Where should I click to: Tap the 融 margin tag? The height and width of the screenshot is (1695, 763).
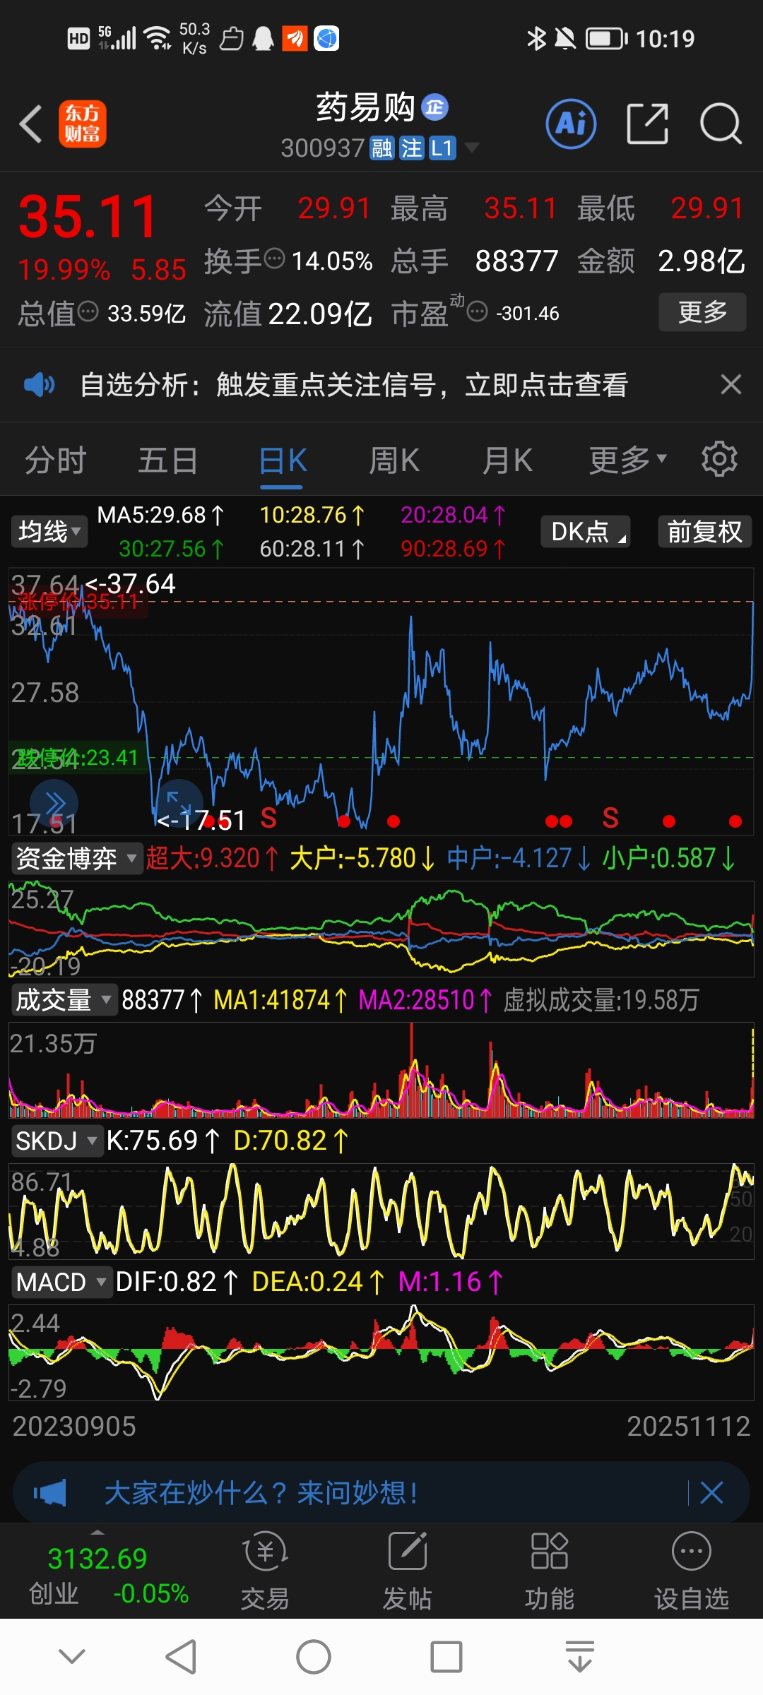(x=381, y=148)
